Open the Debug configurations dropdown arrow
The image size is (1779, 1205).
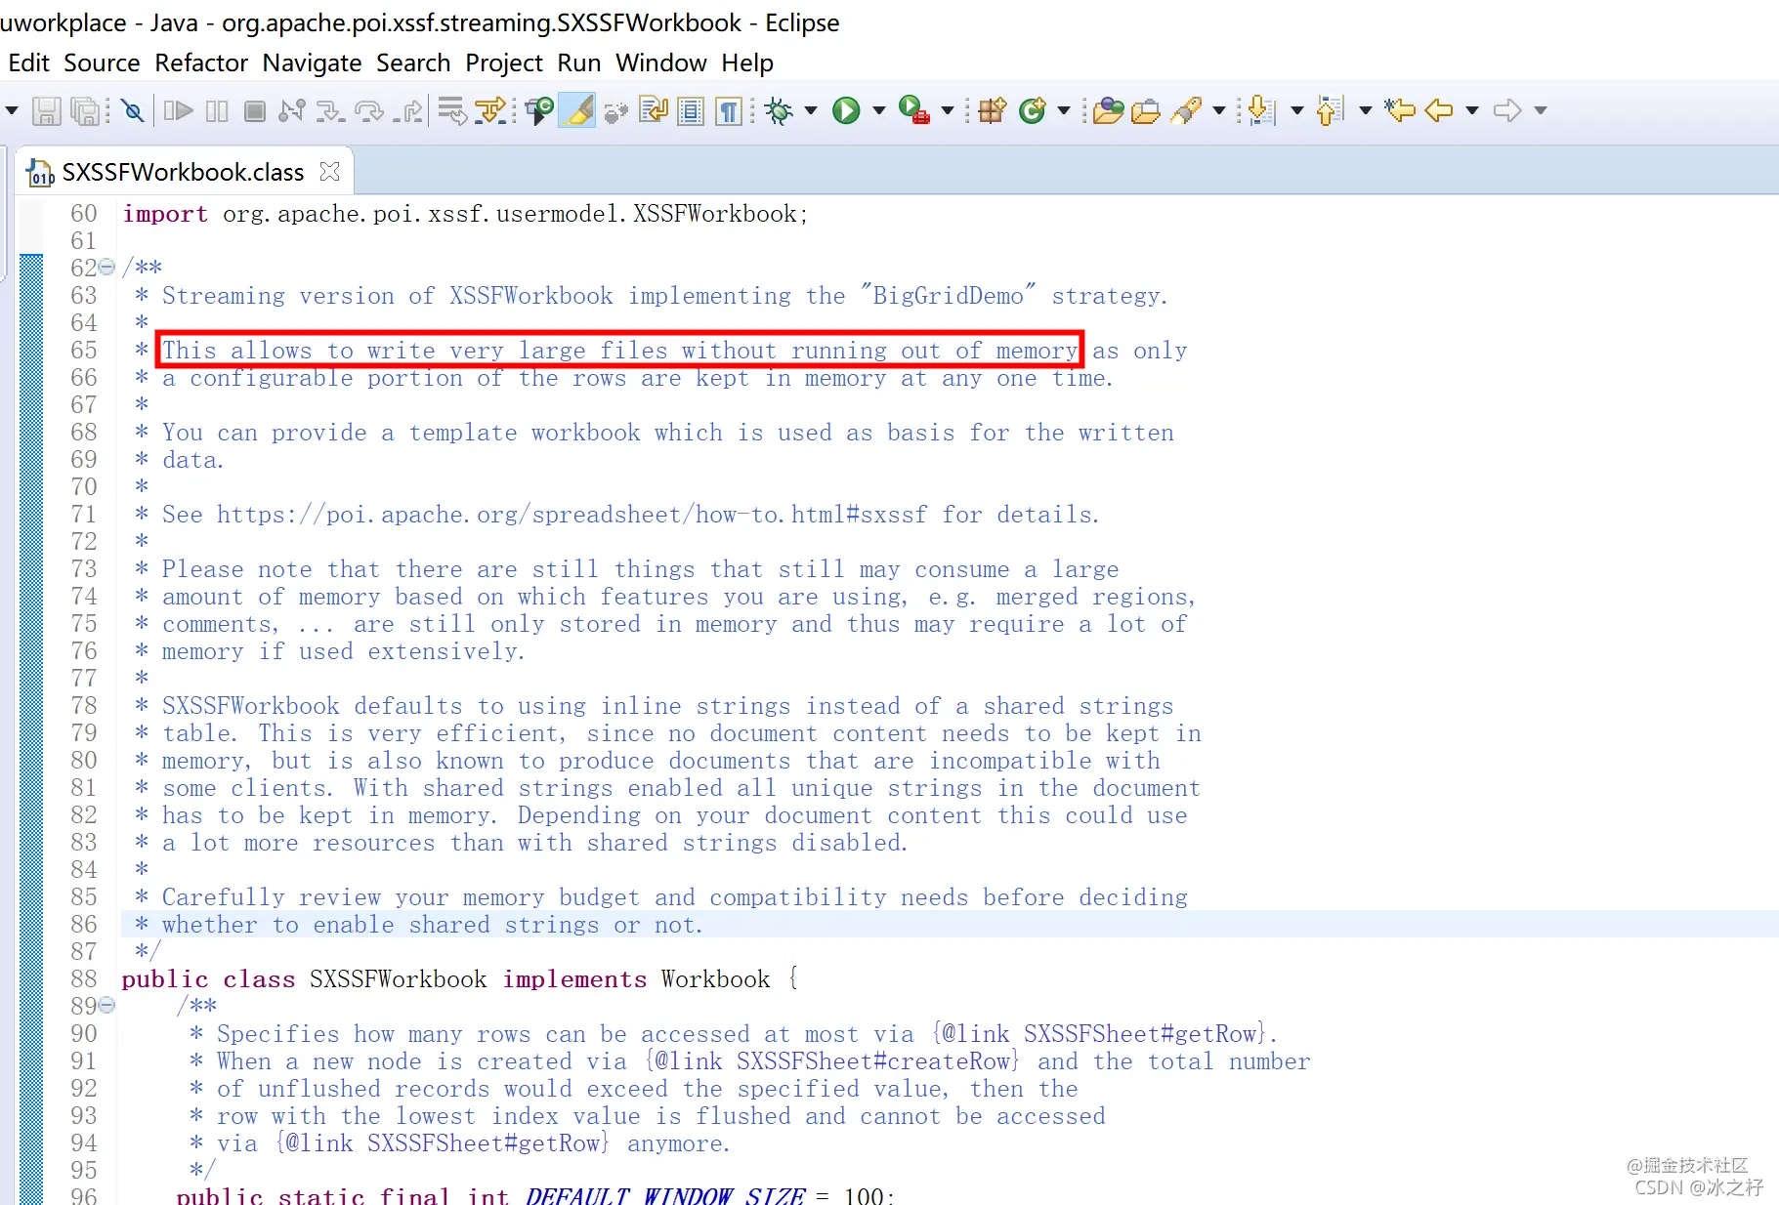811,110
